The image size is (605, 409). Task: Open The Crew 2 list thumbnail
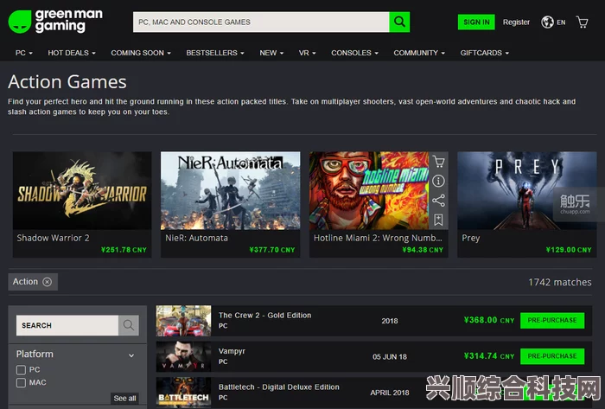(183, 321)
